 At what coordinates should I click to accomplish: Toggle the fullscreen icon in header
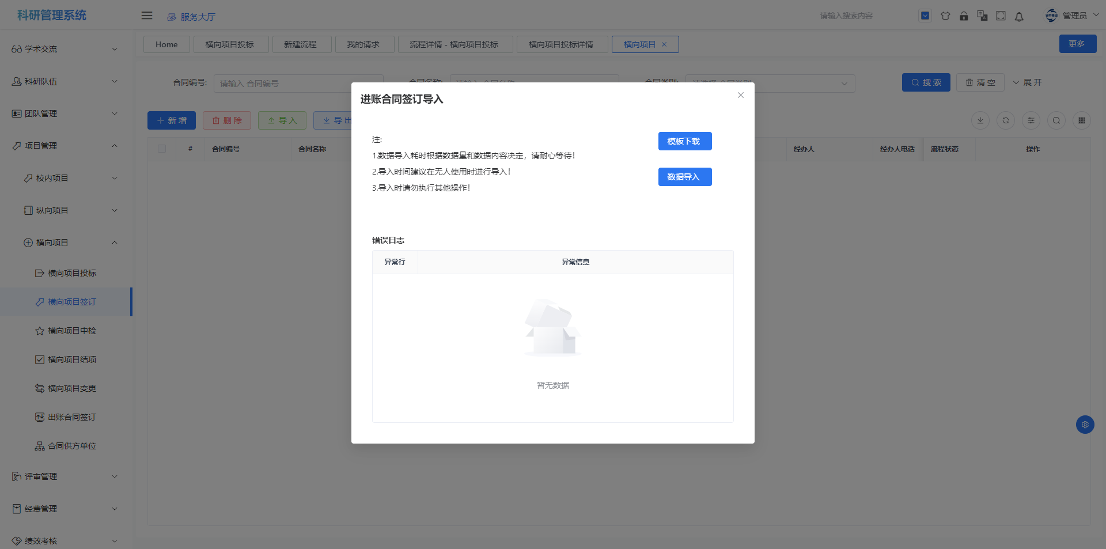point(1001,16)
